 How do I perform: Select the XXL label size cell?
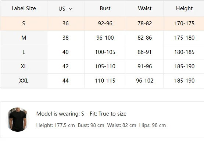[x=24, y=81]
